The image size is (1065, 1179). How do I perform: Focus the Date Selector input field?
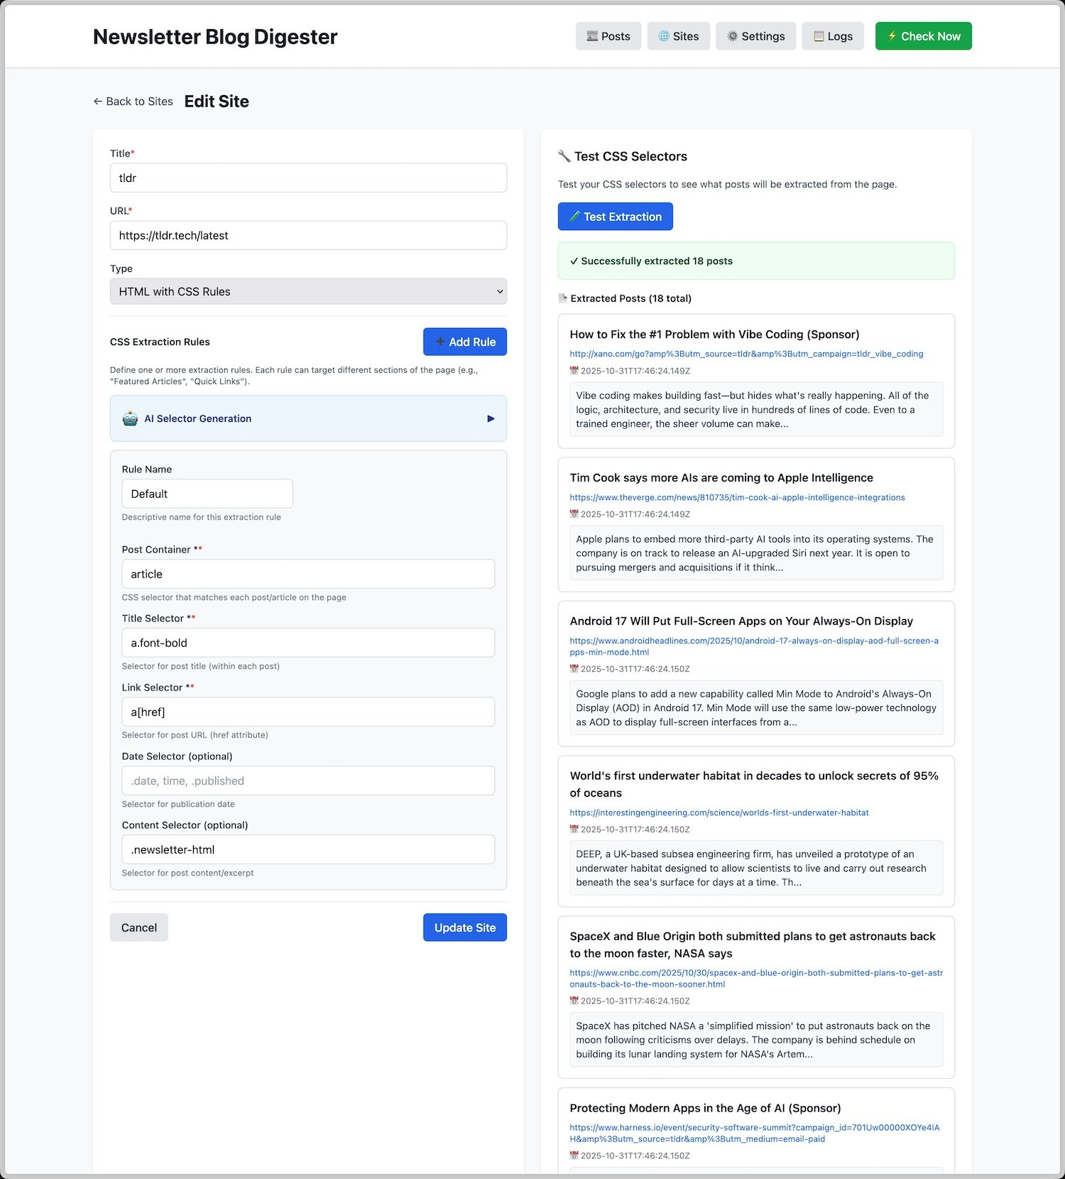pos(308,781)
